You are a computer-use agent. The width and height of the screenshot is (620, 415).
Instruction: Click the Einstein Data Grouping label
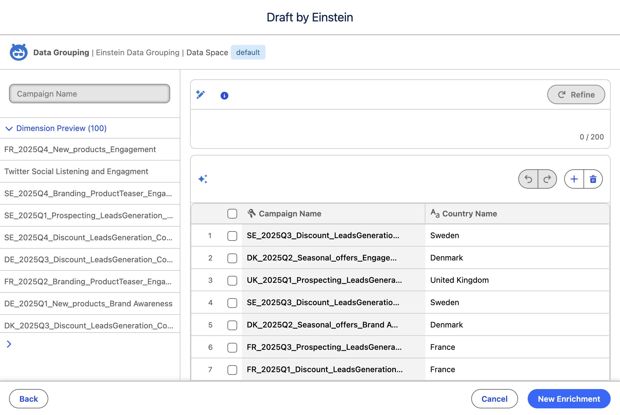(138, 53)
